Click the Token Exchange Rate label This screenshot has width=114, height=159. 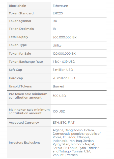26,62
